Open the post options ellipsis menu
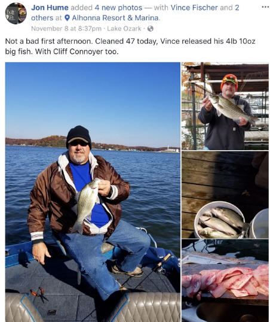 click(x=265, y=7)
